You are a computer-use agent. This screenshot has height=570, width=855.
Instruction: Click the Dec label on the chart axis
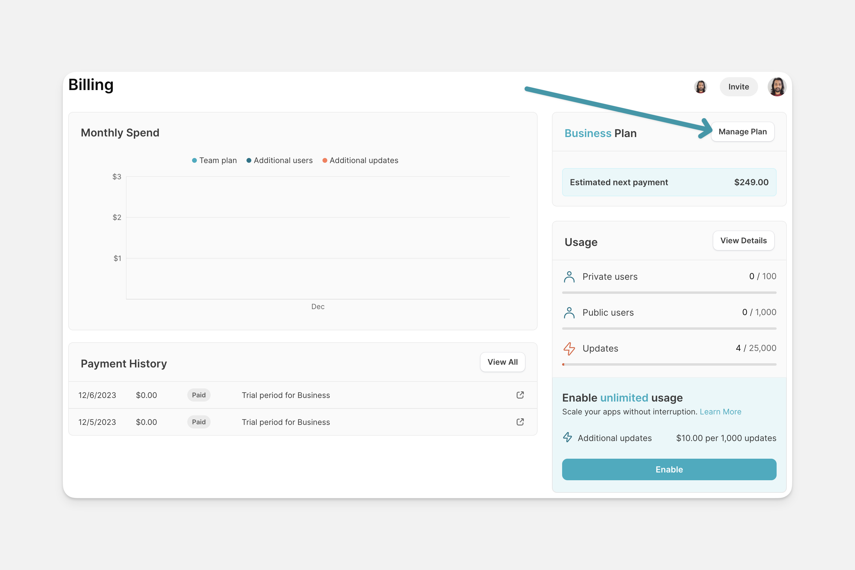(318, 306)
